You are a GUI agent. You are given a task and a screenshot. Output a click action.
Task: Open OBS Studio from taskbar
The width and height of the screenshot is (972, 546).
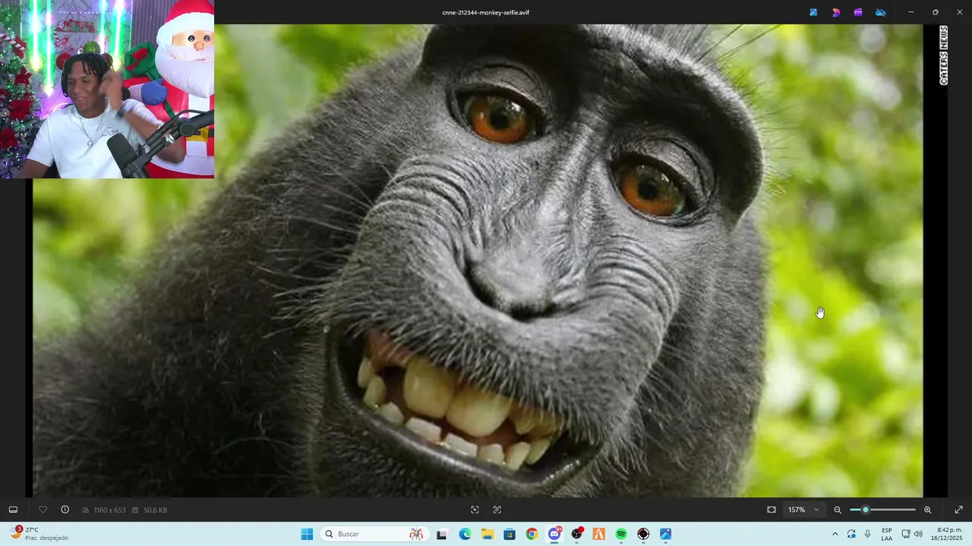click(x=643, y=534)
